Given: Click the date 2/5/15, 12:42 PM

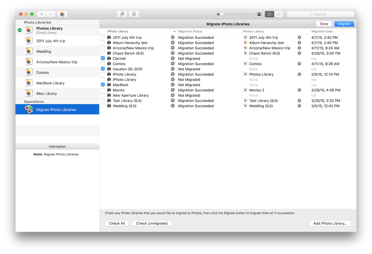Looking at the screenshot, I should coord(325,106).
